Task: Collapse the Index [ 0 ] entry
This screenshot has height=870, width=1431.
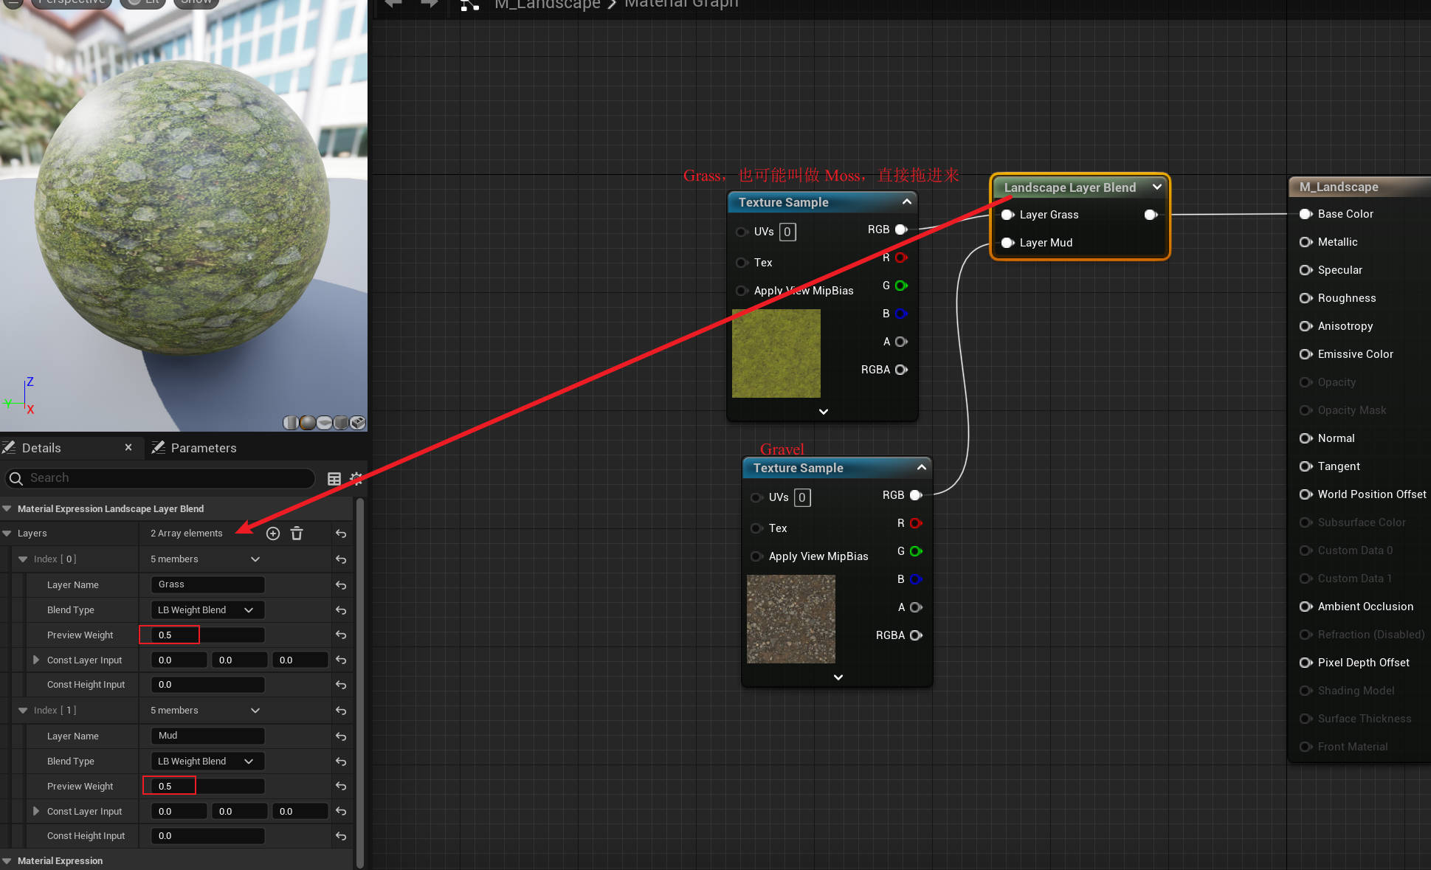Action: [x=23, y=559]
